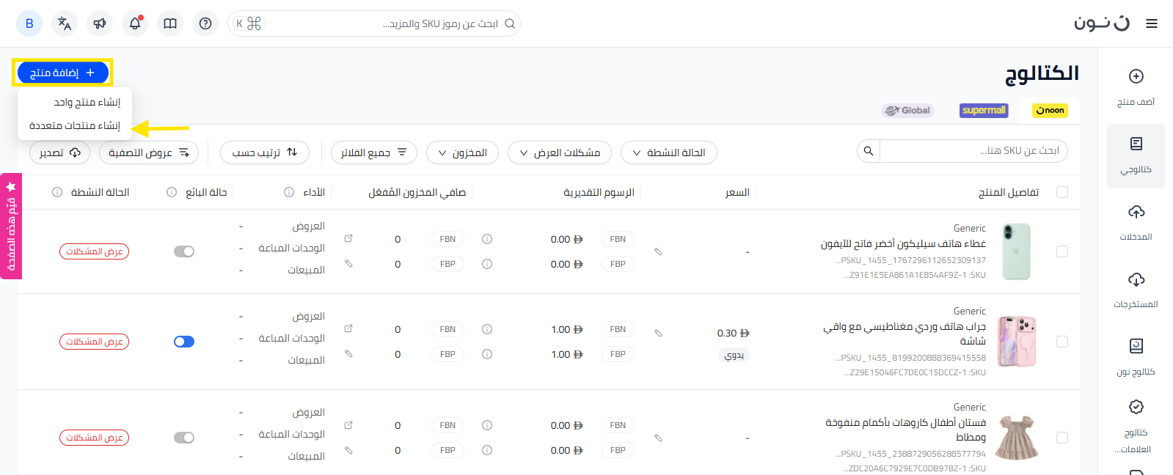Expand الحالة النشطة filter dropdown
Viewport: 1173px width, 475px height.
[x=669, y=152]
